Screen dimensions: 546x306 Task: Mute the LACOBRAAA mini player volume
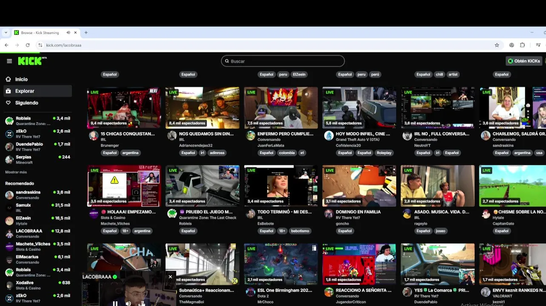click(128, 303)
